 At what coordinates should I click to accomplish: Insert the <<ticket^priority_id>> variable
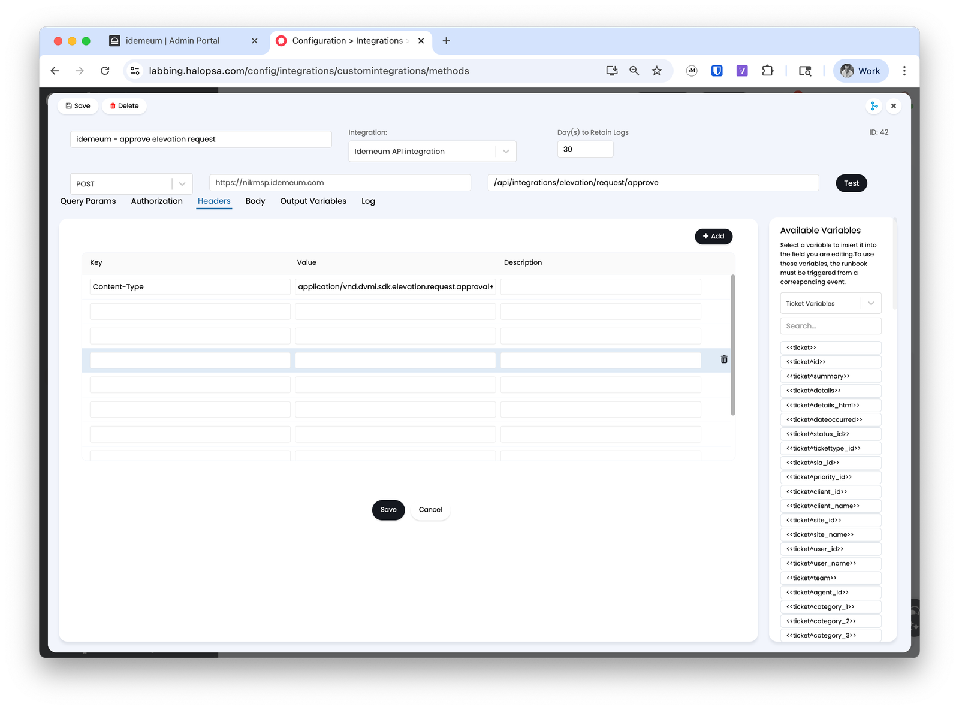coord(831,477)
